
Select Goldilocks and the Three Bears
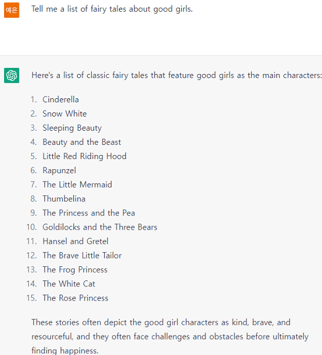100,227
